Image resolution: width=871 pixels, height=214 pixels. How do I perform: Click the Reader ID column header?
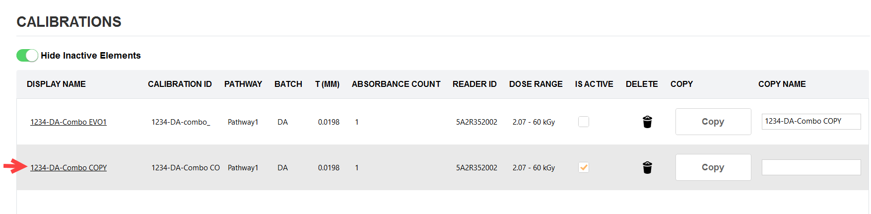click(474, 84)
